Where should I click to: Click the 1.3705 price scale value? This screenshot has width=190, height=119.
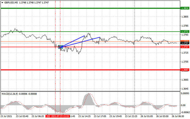pyautogui.click(x=185, y=62)
